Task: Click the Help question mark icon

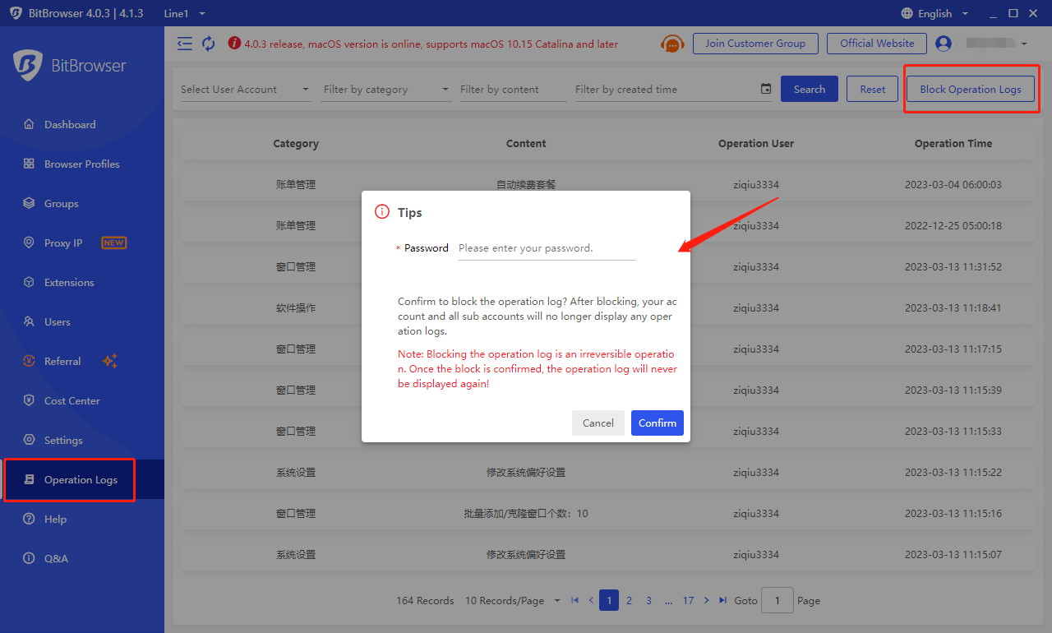Action: [x=29, y=520]
